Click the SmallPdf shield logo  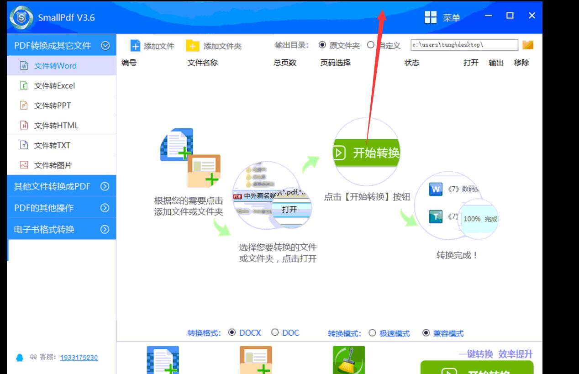pos(21,18)
